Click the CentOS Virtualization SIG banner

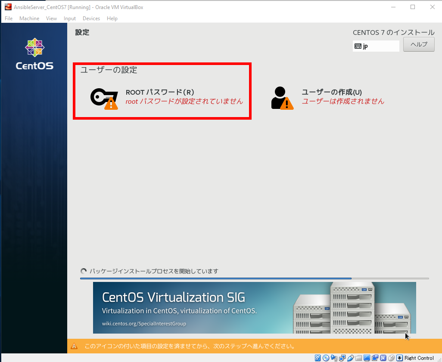[254, 308]
